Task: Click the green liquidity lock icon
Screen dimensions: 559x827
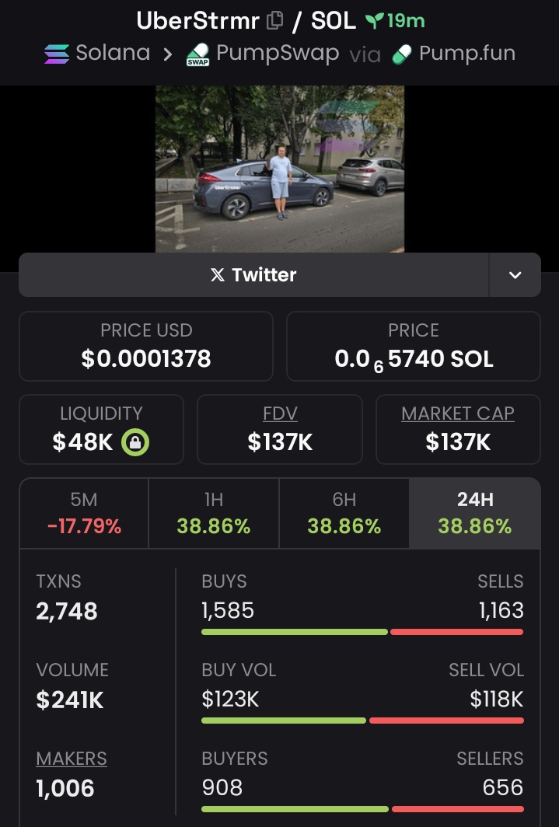Action: 135,442
